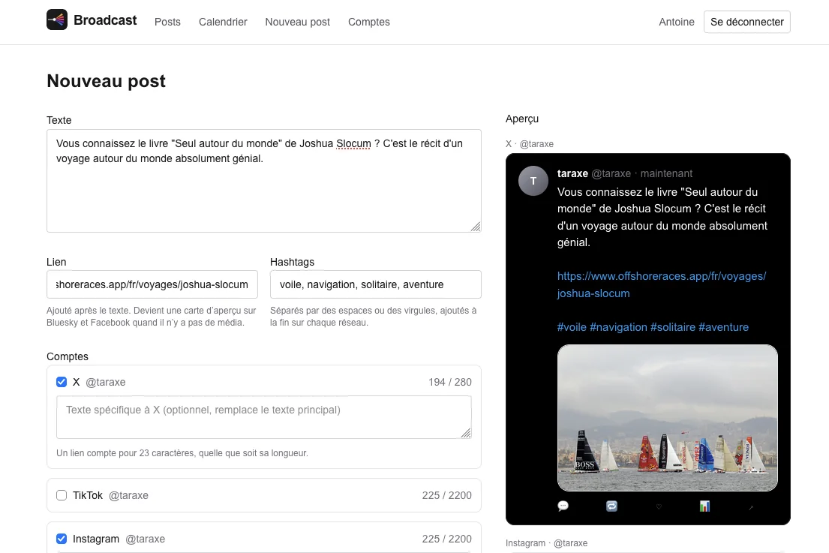Click the Hashtags input field
The image size is (829, 553).
click(x=375, y=284)
